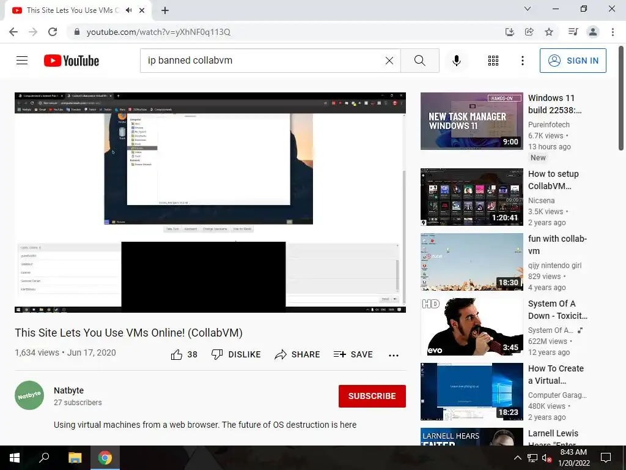Like the video with thumbs up
Screen dimensions: 626x470
click(184, 354)
